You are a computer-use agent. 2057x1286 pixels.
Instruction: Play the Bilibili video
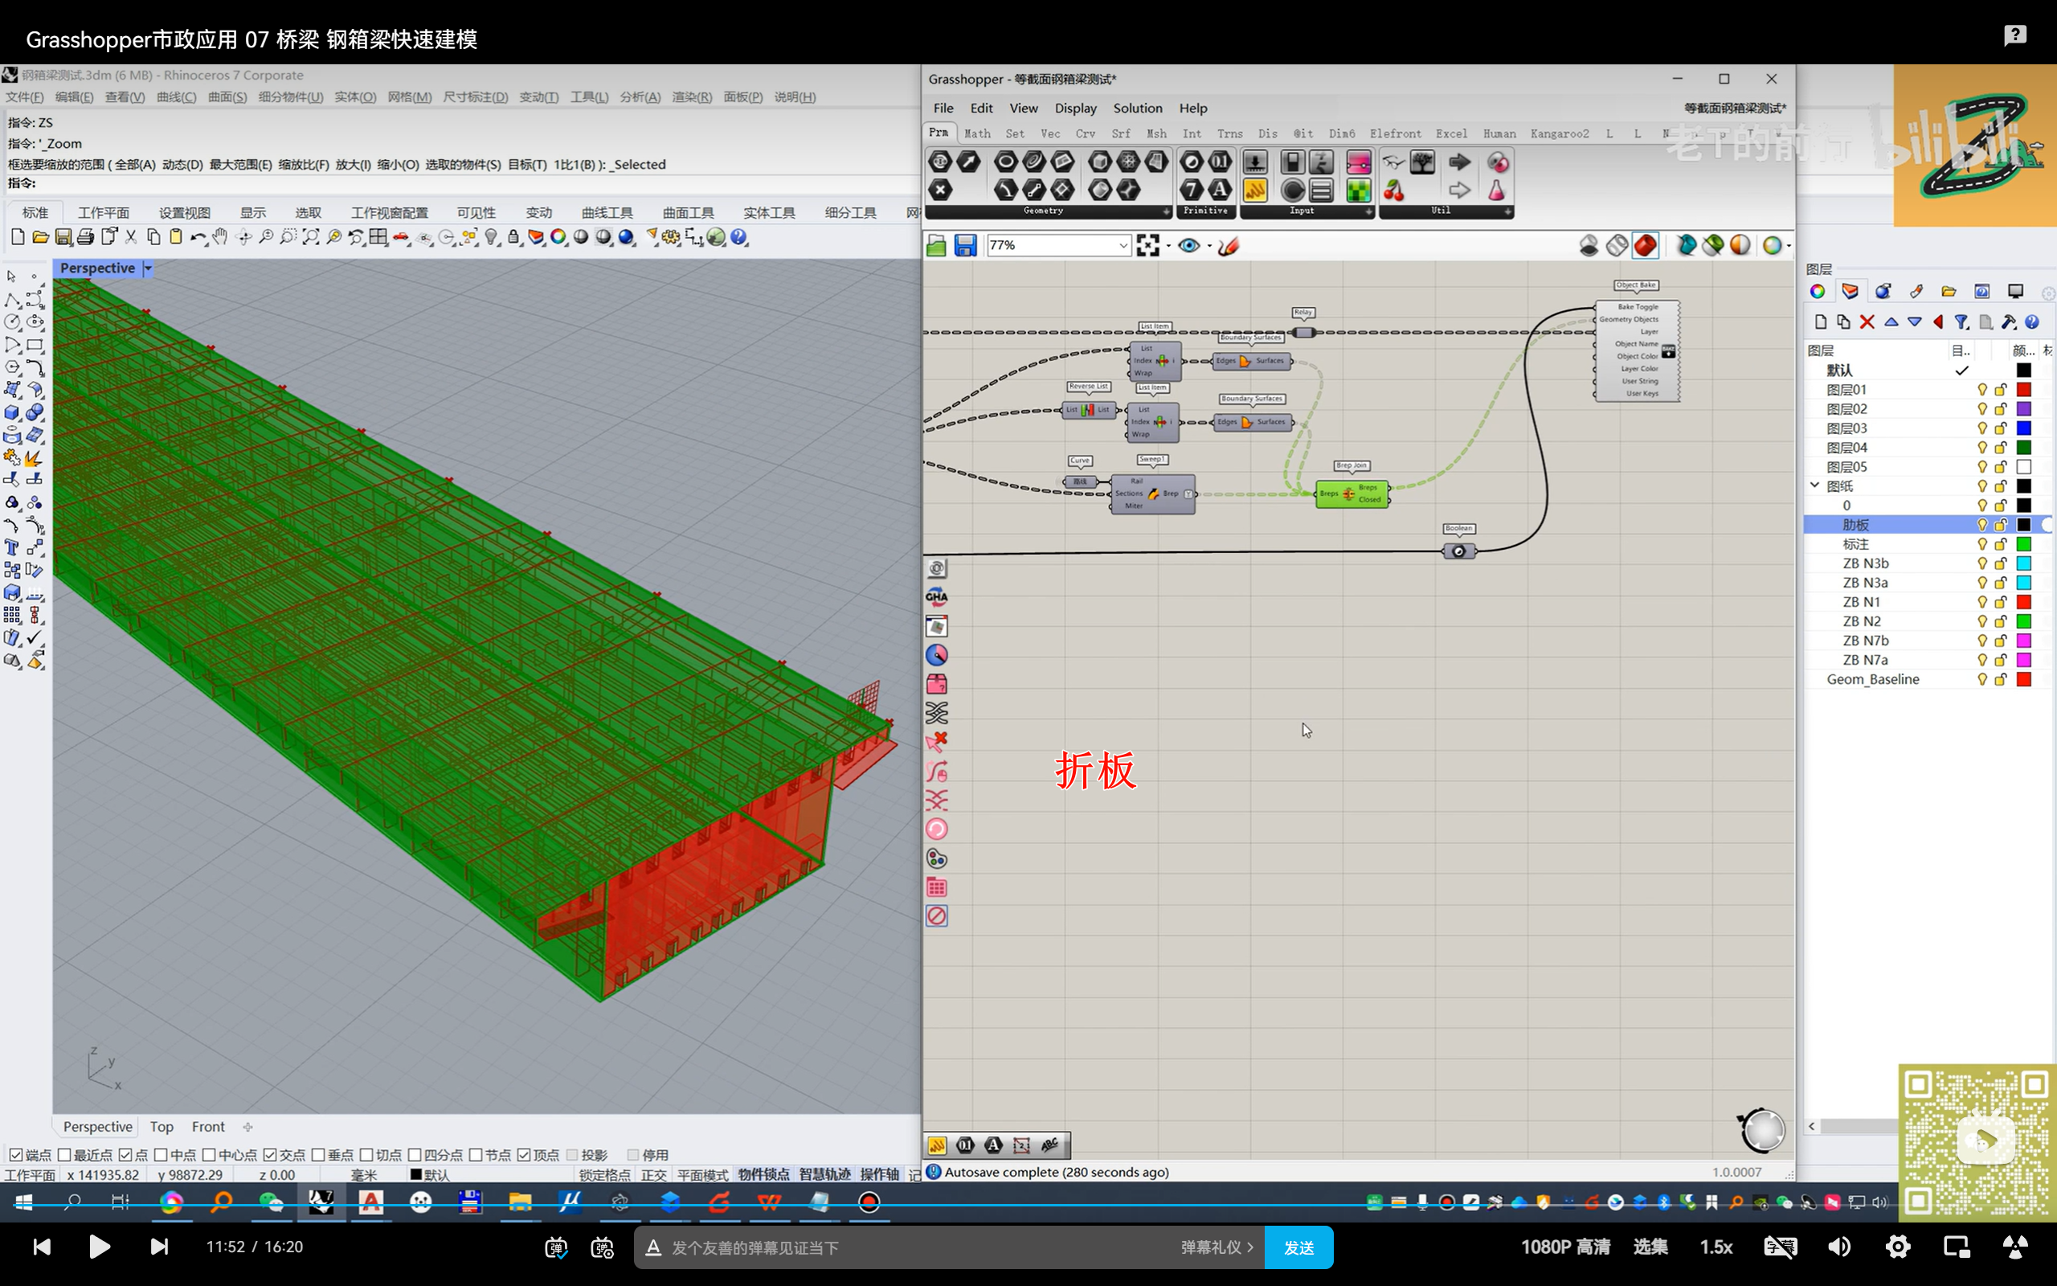(x=100, y=1246)
